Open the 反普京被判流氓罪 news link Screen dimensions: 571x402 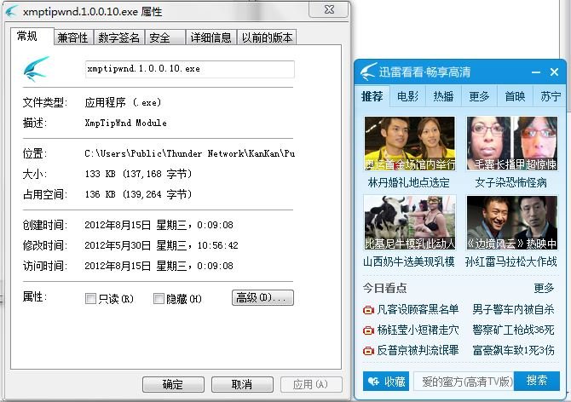click(418, 350)
